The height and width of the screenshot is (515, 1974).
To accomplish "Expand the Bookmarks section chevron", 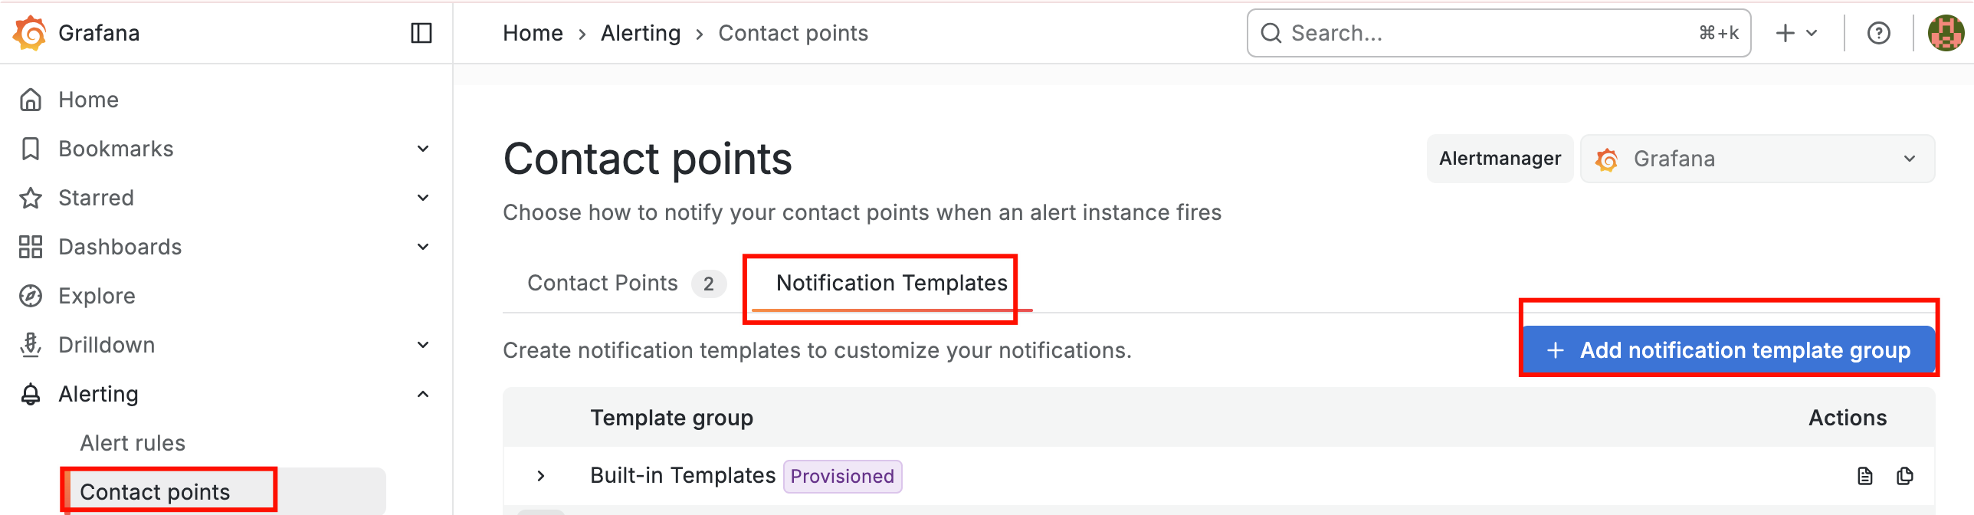I will click(x=422, y=149).
